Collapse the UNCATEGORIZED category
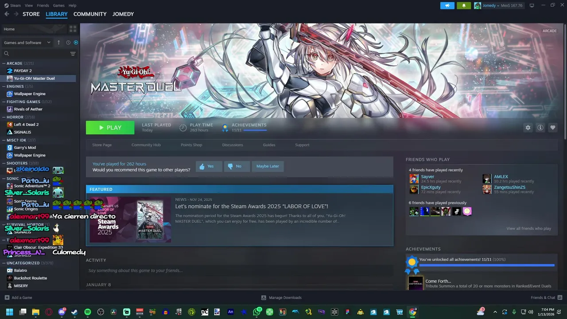 4,263
